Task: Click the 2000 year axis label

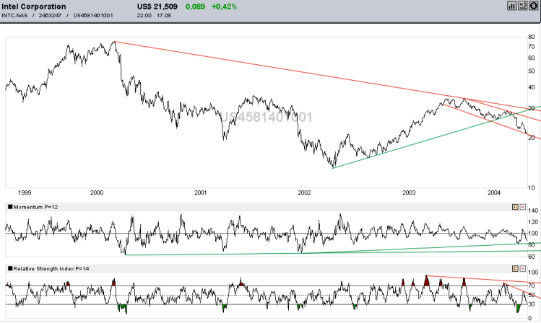Action: coord(97,193)
